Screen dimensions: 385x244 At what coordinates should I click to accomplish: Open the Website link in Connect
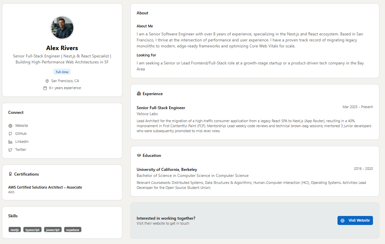(x=21, y=126)
